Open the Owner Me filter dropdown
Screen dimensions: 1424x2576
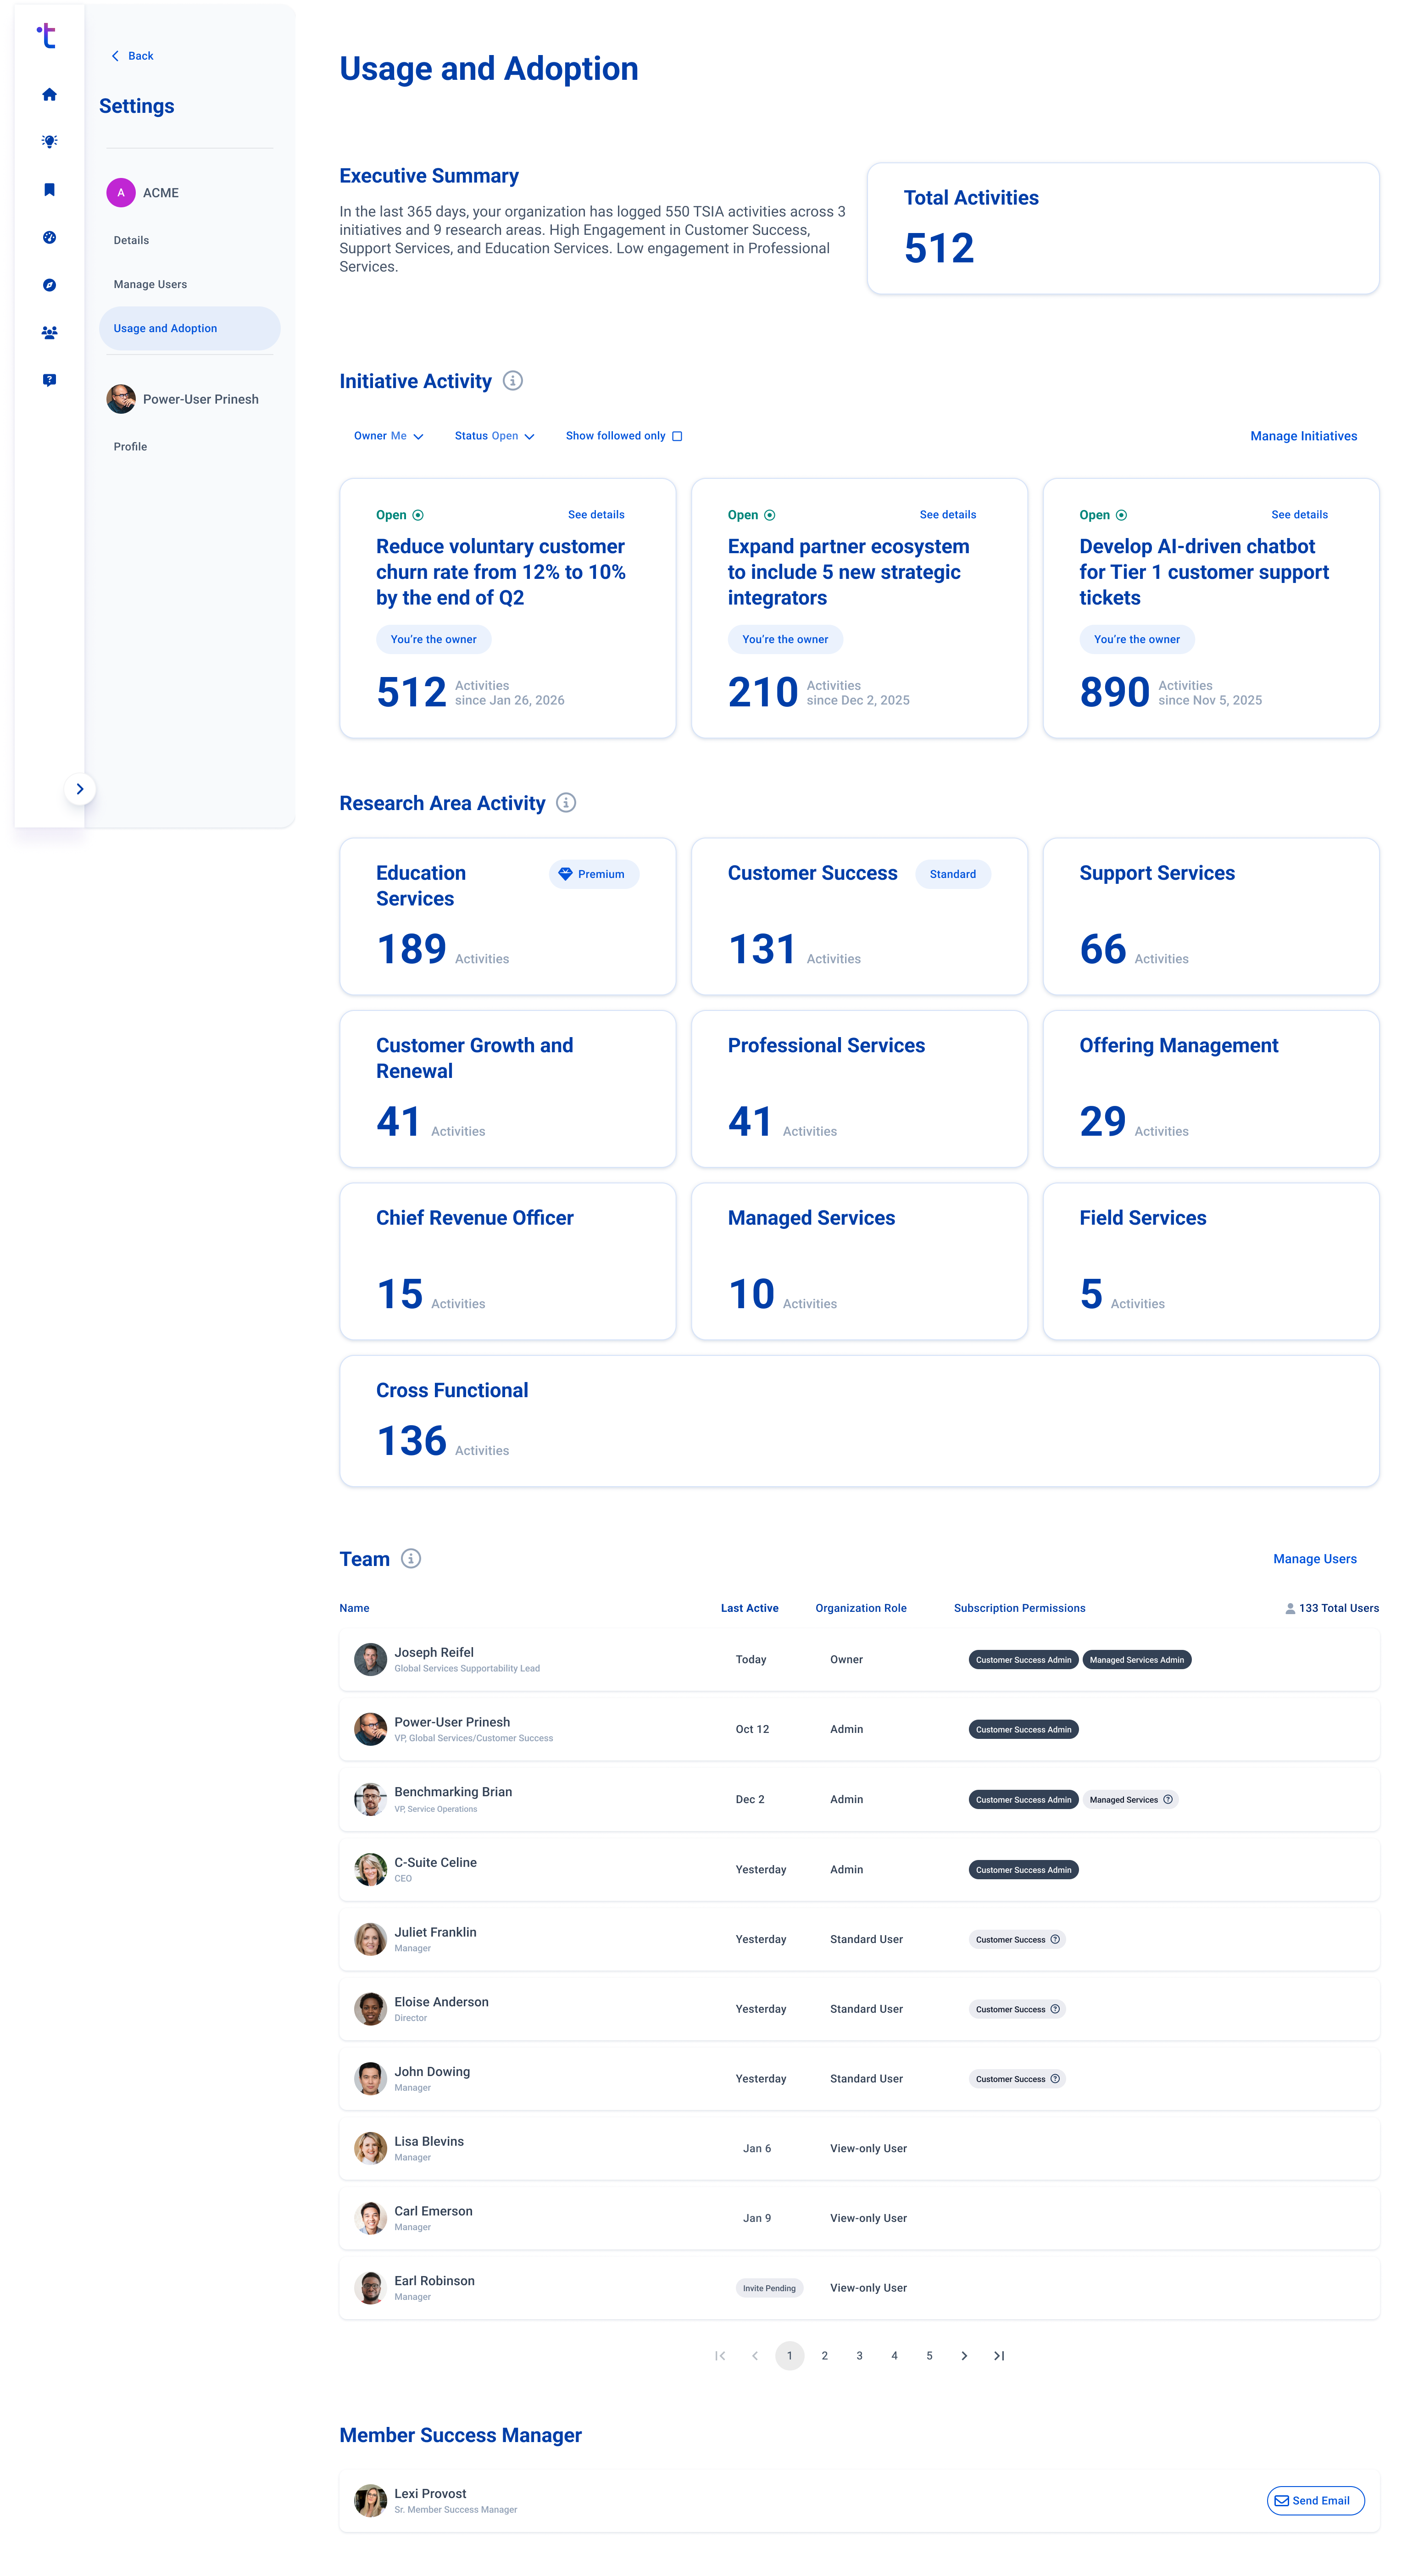click(x=389, y=436)
